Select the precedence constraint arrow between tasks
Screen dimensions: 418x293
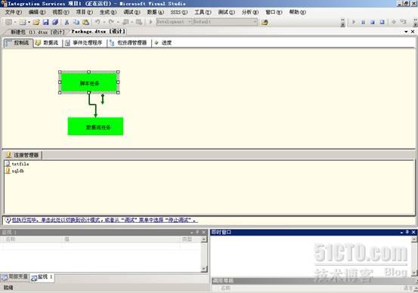[x=93, y=105]
